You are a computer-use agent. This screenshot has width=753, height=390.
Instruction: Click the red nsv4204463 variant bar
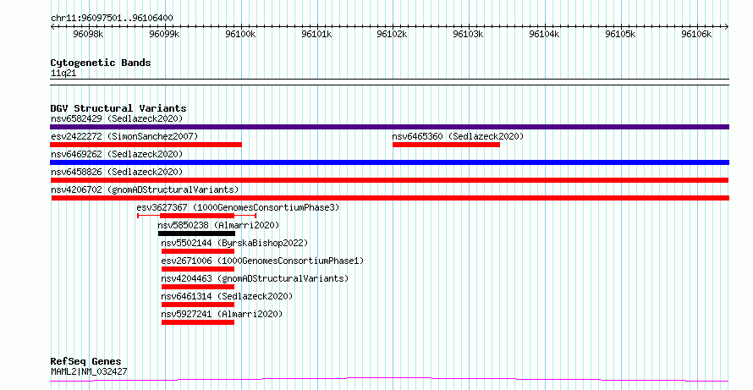click(198, 287)
